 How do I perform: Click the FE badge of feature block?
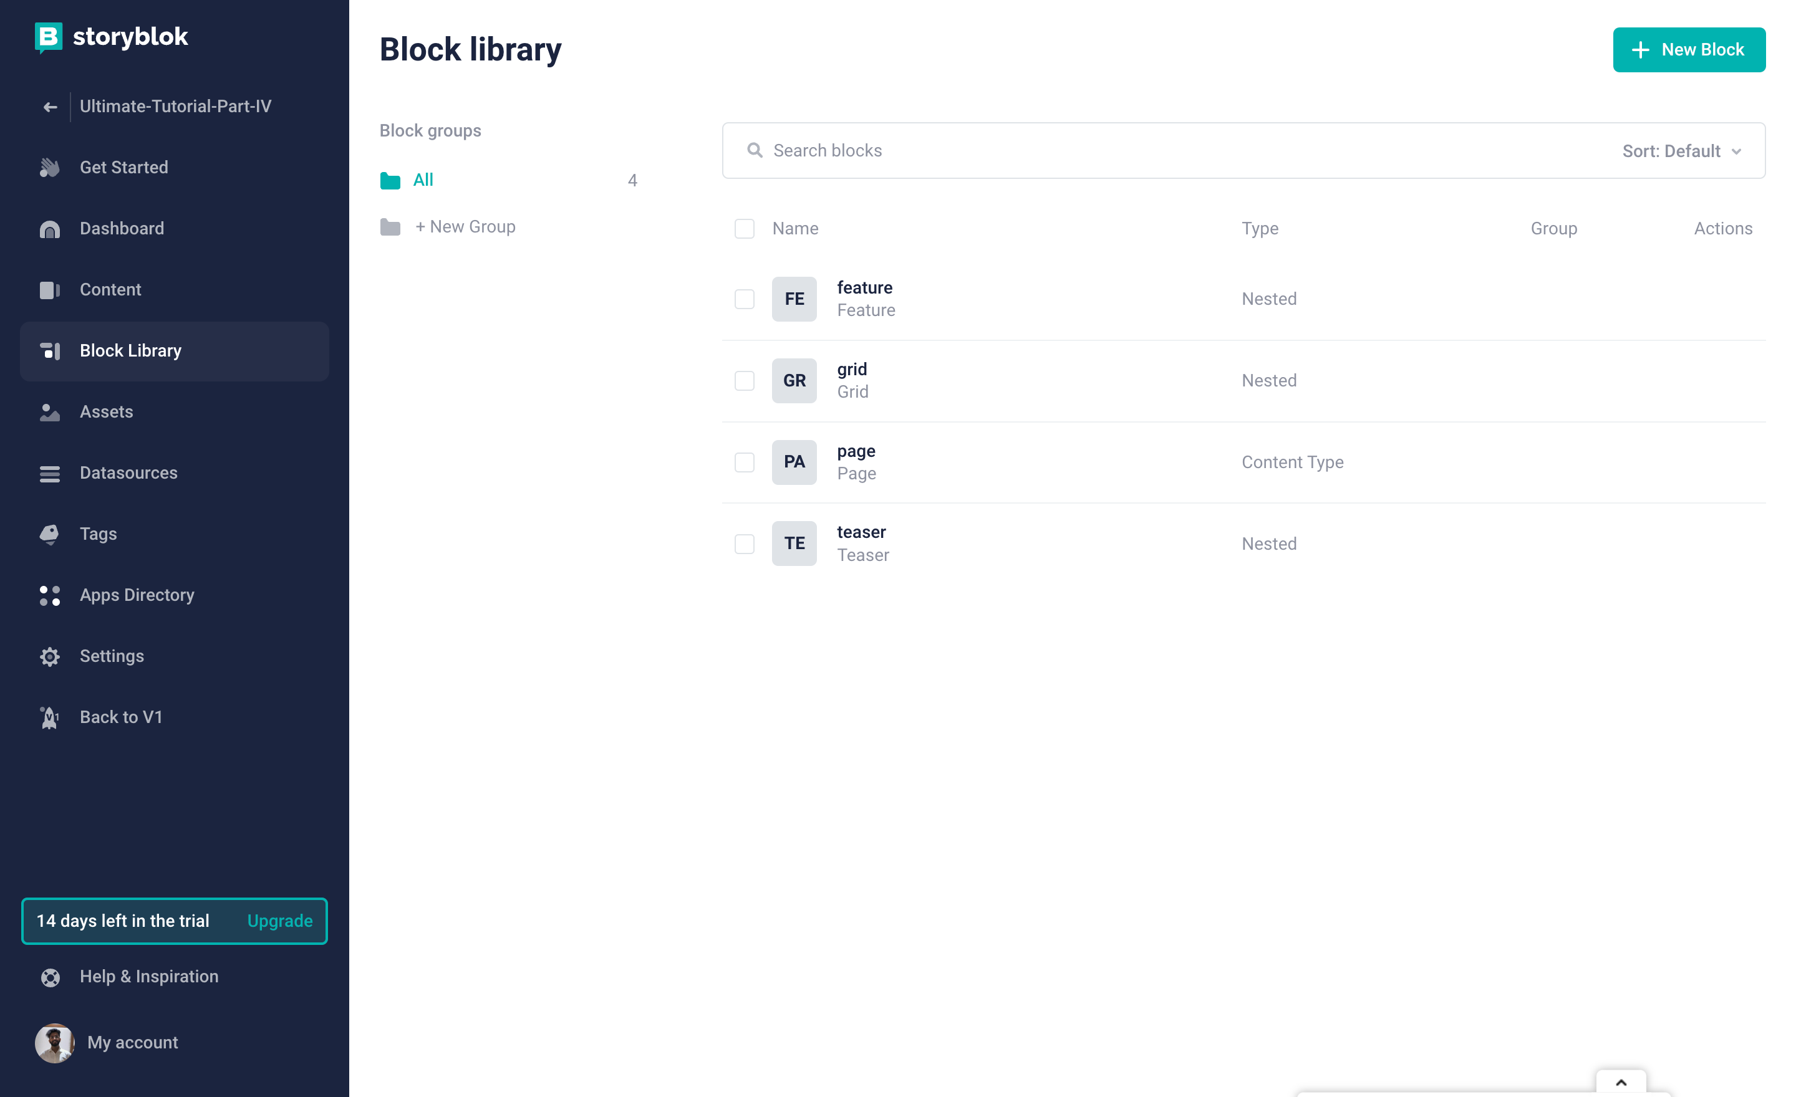[794, 299]
